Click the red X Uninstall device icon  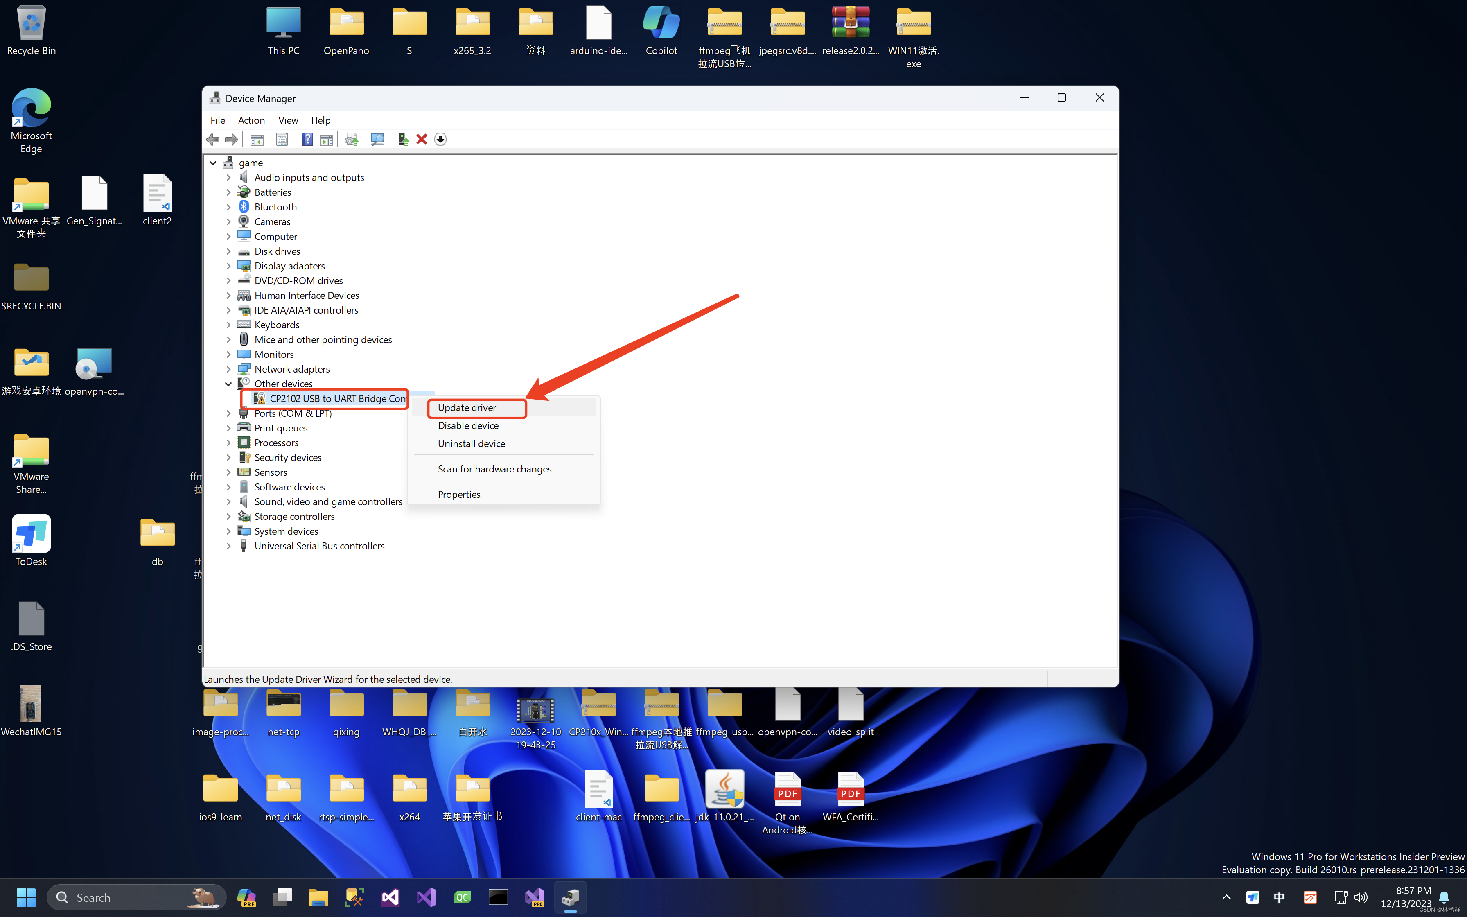[x=421, y=140]
